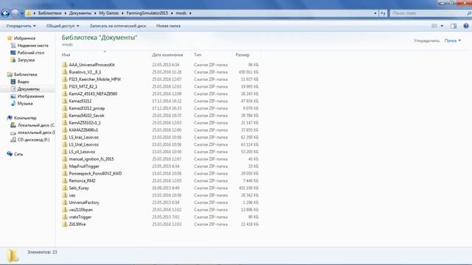Image resolution: width=472 pixels, height=265 pixels.
Task: Click the zip icon of AAA_UniversalProcessKit
Action: 65,65
